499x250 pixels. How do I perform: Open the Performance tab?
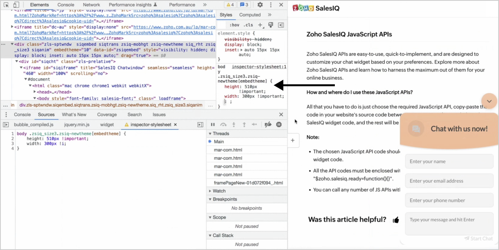182,5
